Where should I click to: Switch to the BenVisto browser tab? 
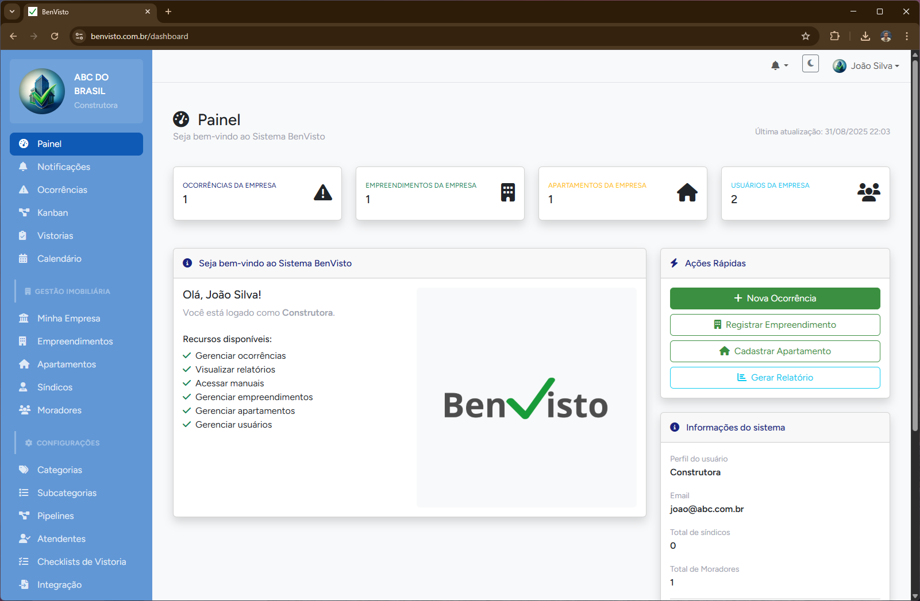click(80, 11)
